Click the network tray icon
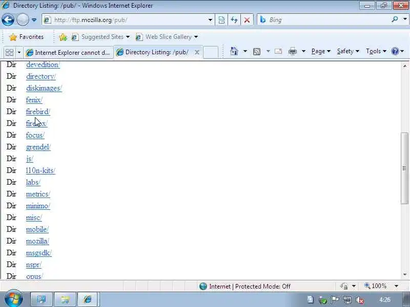Screen dimensions: 410x307 pyautogui.click(x=347, y=300)
